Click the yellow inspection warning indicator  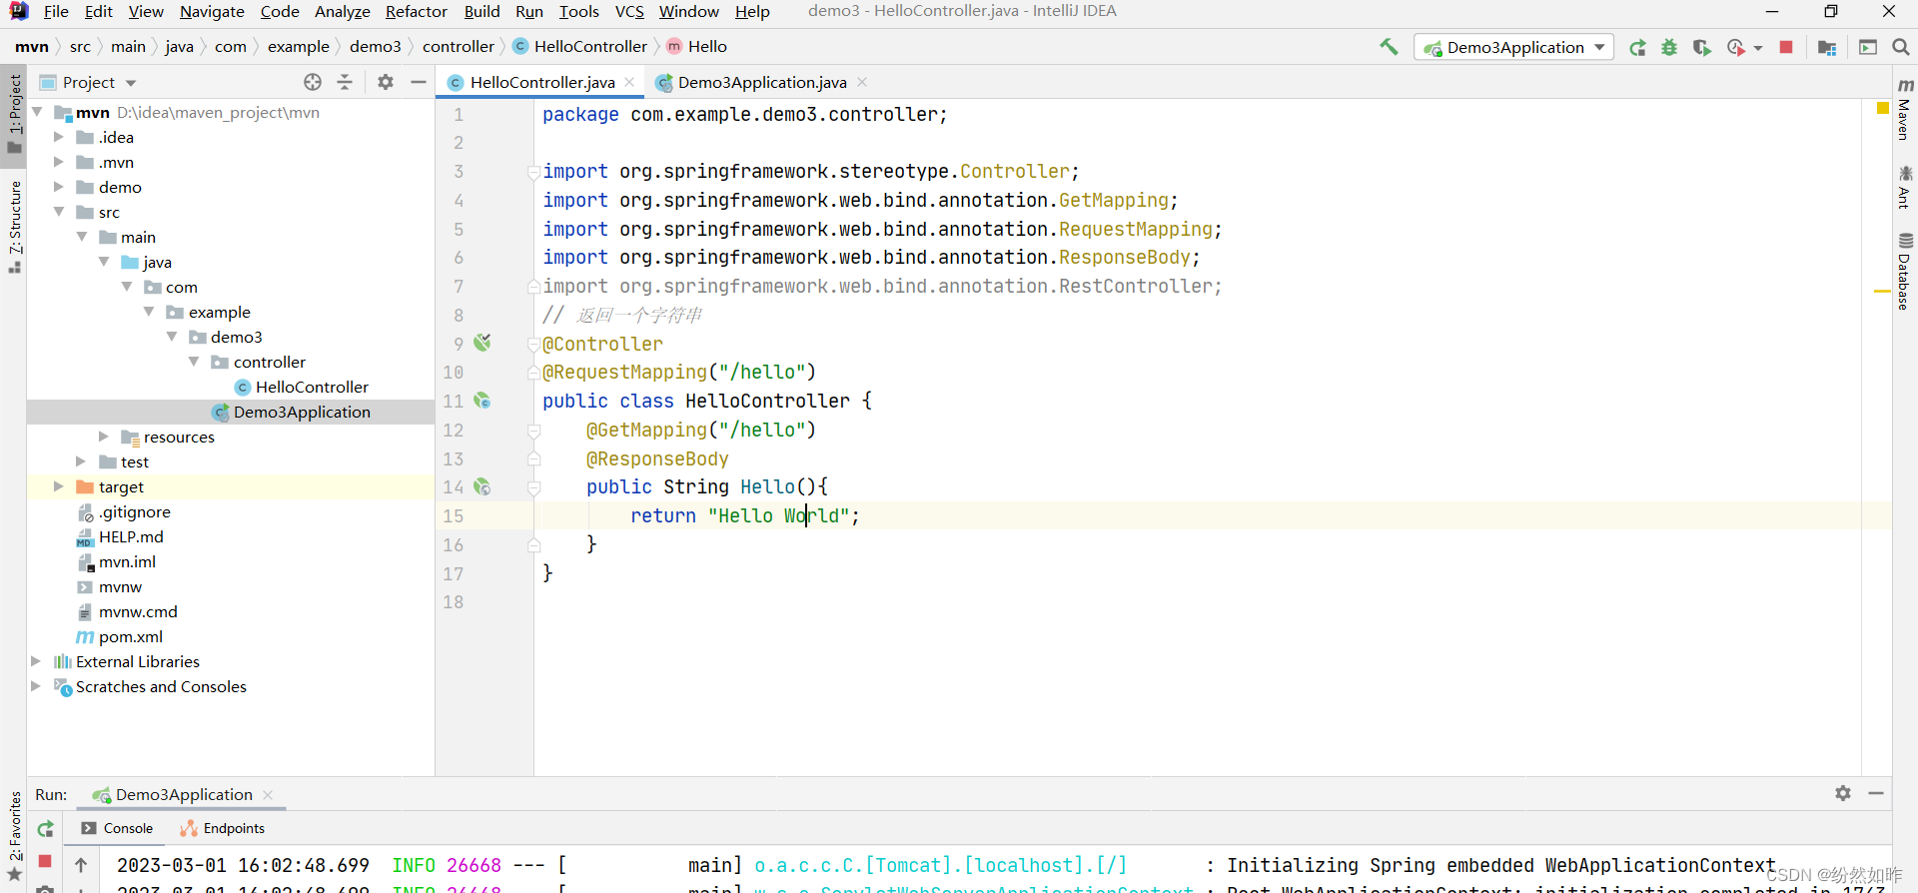(1882, 108)
